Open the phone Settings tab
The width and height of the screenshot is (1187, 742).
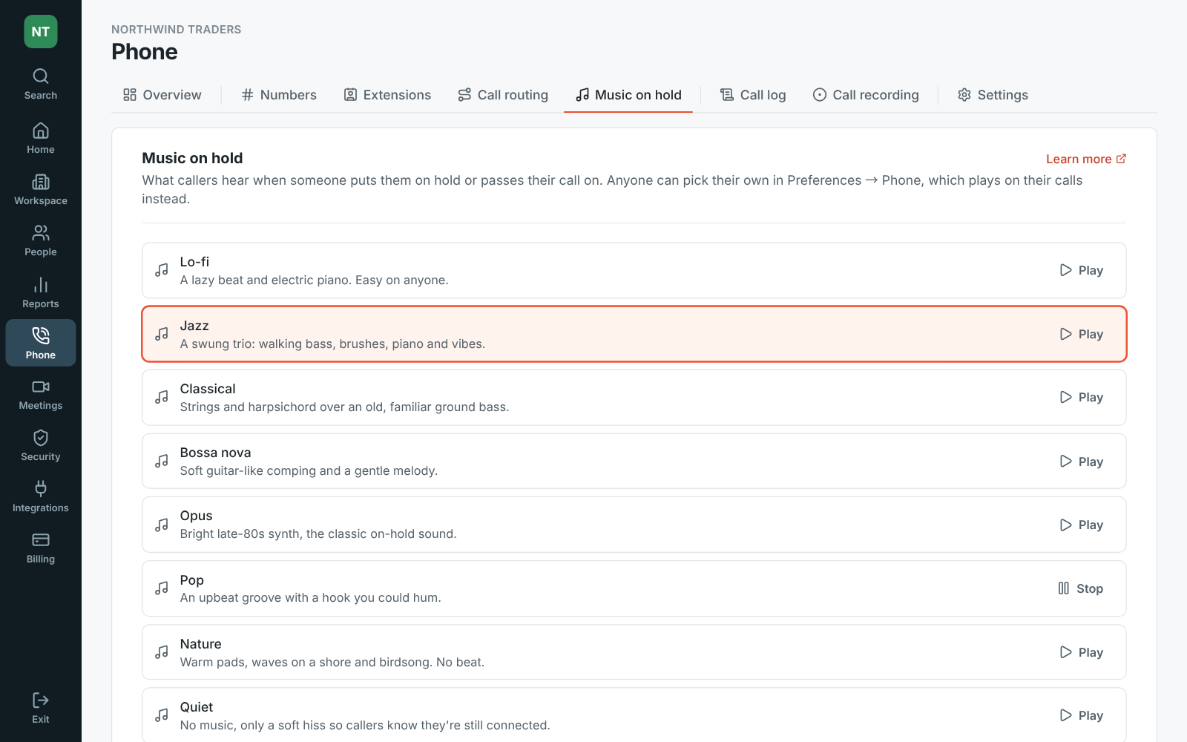993,95
